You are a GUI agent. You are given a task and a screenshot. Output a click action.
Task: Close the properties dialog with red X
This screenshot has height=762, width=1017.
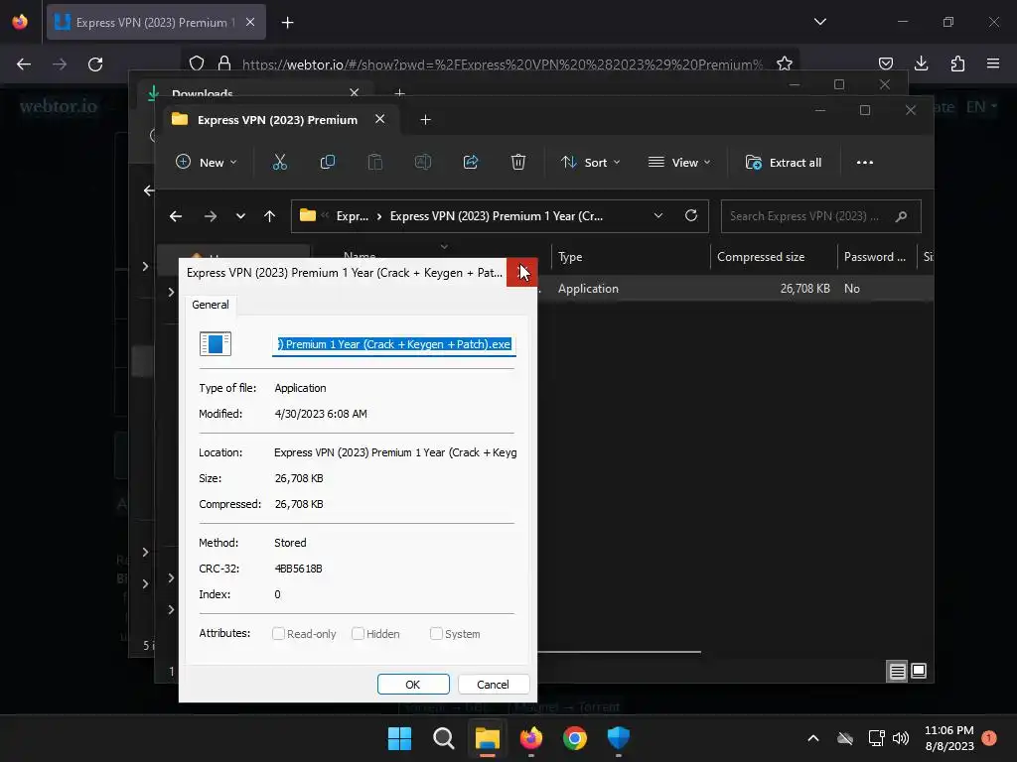[522, 272]
